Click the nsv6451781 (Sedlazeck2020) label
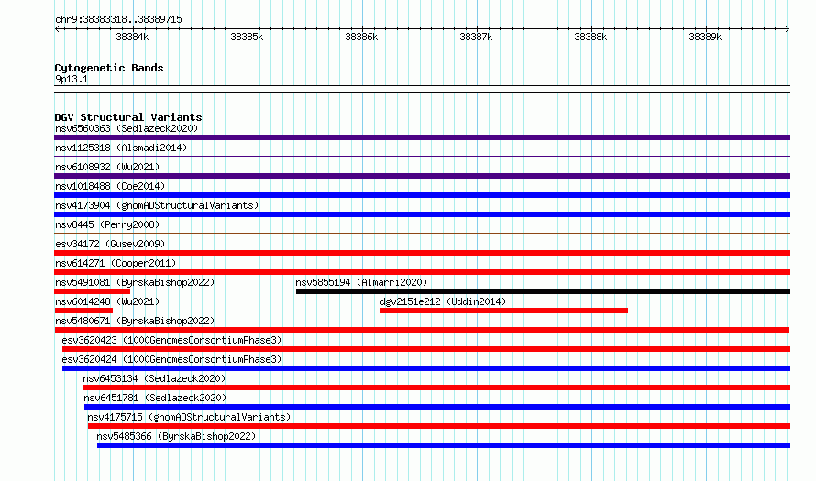Screen dimensions: 816x481 tap(155, 398)
